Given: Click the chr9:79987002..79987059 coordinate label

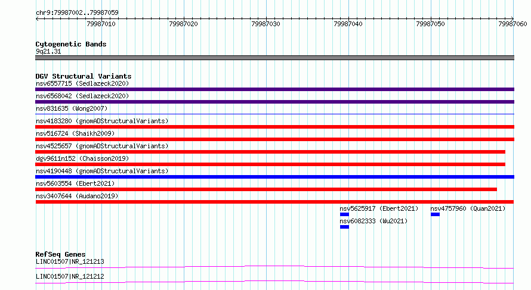Looking at the screenshot, I should coord(77,13).
